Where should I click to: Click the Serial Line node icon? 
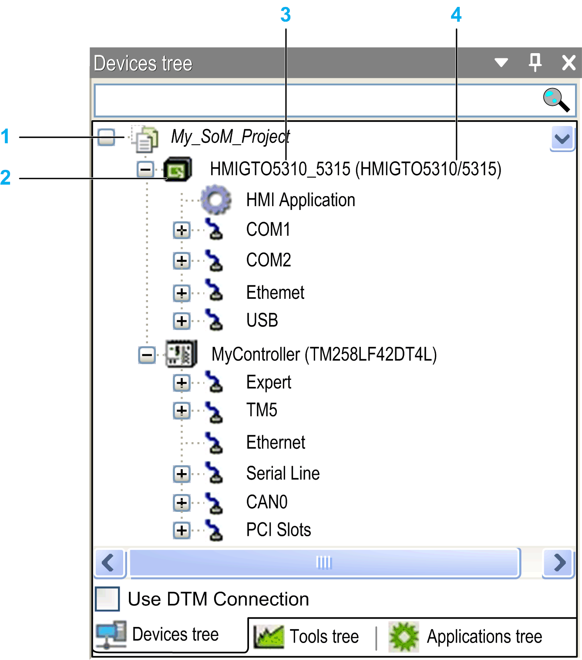(214, 473)
